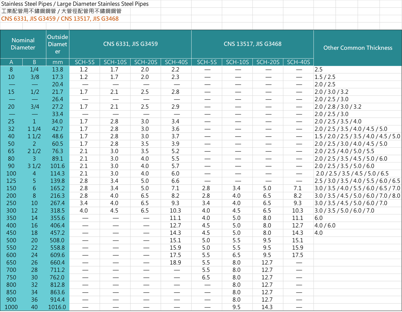Select the 'CNS 6331, JIS G3459' table header
This screenshot has width=402, height=312.
[x=130, y=44]
